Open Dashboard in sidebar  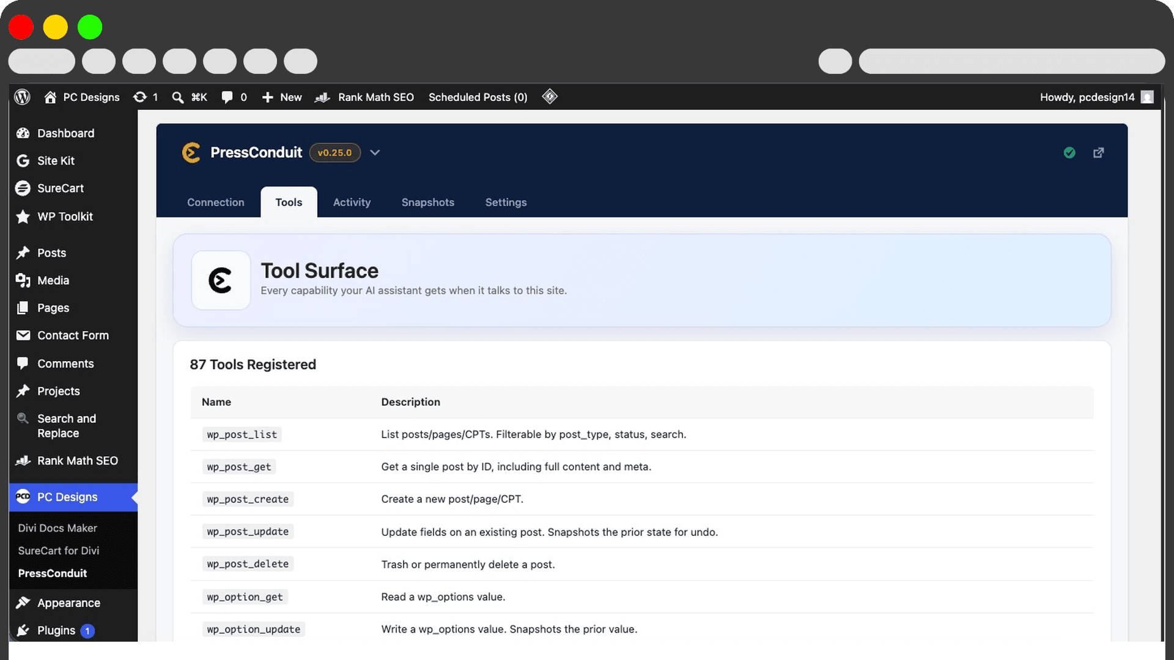[66, 133]
